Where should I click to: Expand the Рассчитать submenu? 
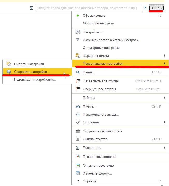tap(165, 148)
